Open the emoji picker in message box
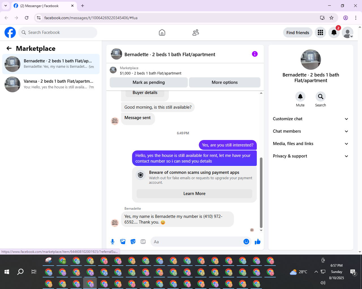Screen dimensions: 362x289 (246, 242)
